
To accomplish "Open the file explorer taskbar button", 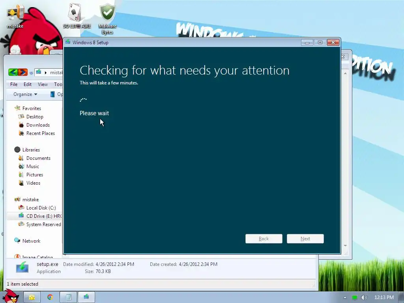I will (x=32, y=297).
